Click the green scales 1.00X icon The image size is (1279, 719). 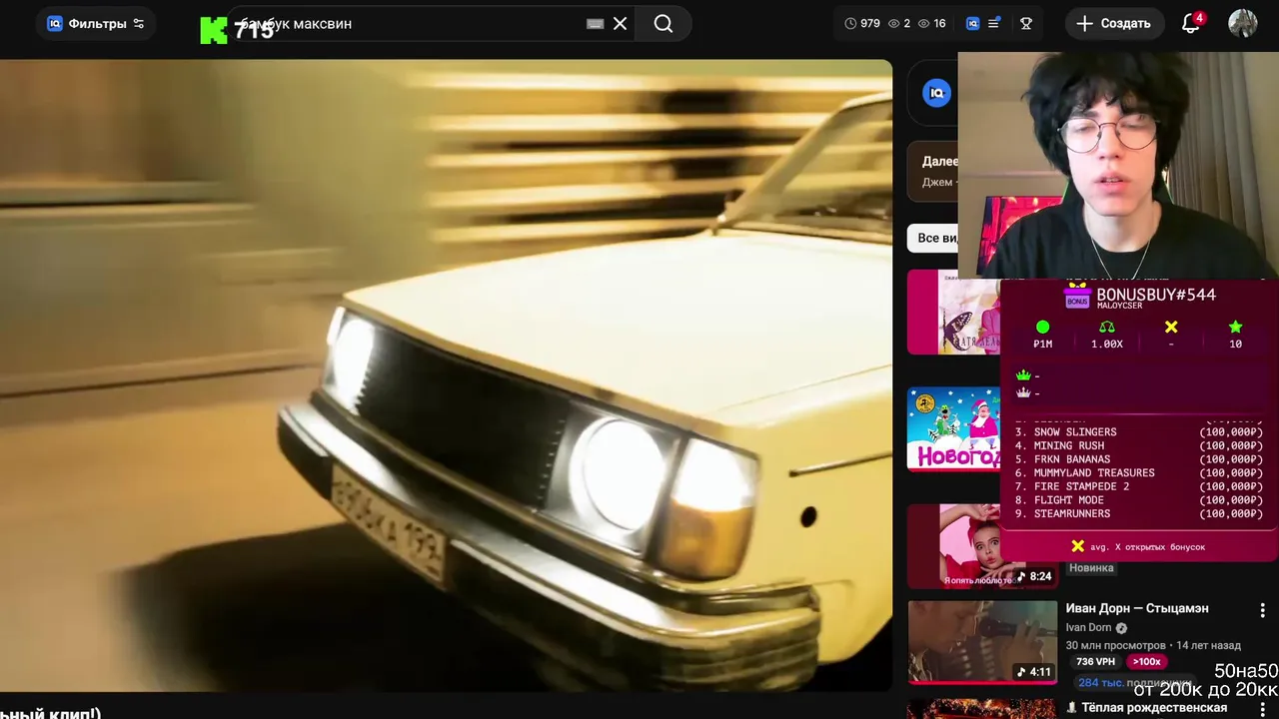(x=1106, y=327)
